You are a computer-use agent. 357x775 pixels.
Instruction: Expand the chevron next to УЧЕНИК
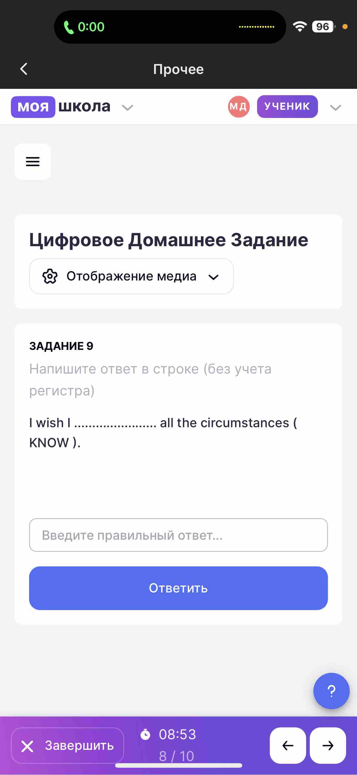click(336, 107)
